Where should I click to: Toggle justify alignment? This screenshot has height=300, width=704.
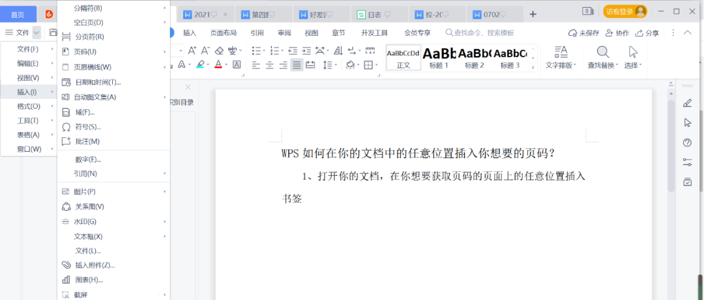click(x=297, y=65)
